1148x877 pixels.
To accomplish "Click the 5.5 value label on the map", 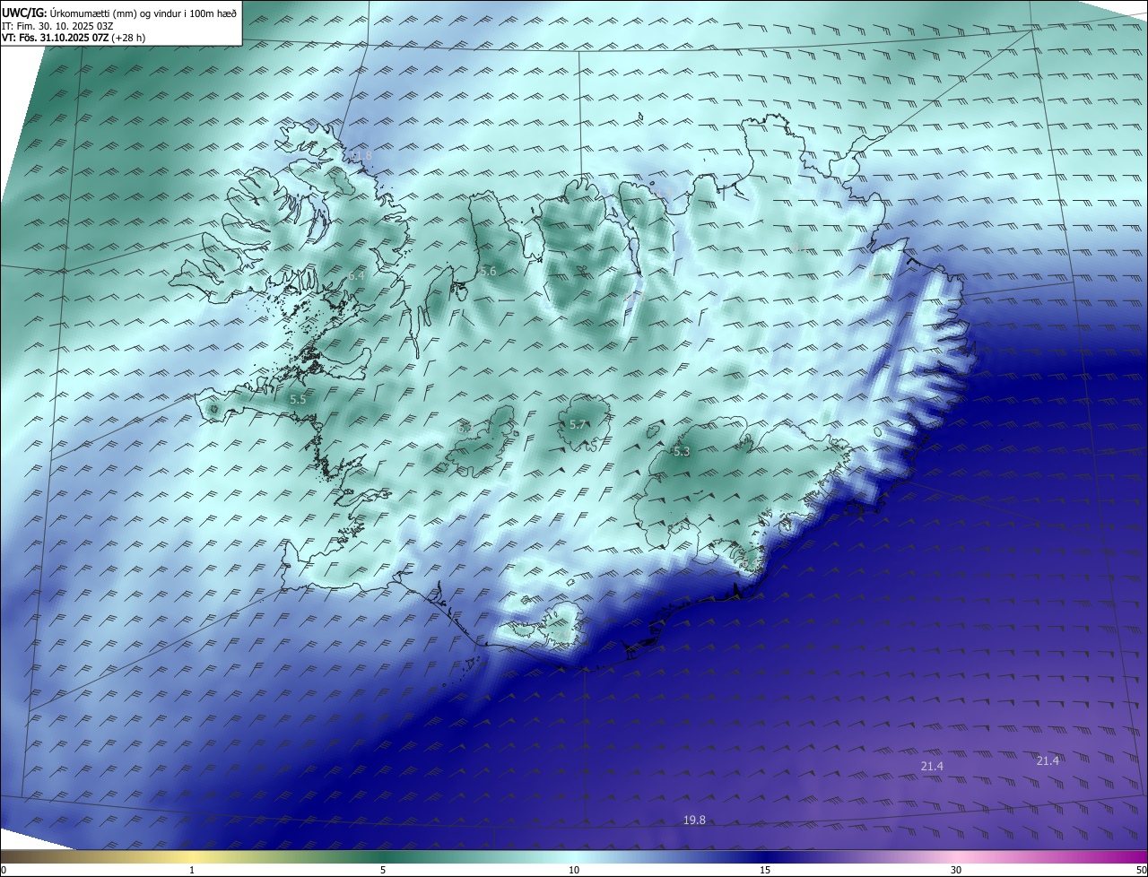I will [298, 399].
